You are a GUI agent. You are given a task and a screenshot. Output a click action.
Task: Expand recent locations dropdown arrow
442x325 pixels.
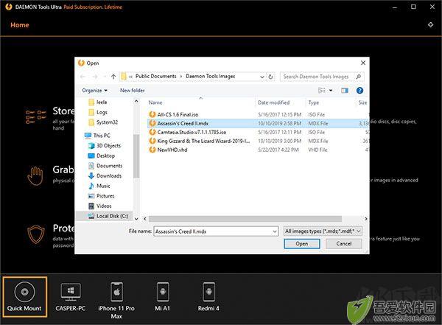coord(105,77)
